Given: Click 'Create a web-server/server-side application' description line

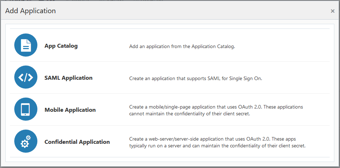Looking at the screenshot, I should pyautogui.click(x=213, y=139).
